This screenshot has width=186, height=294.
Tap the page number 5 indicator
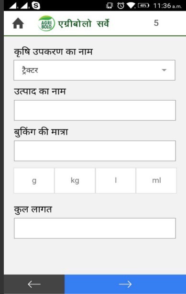pos(156,23)
